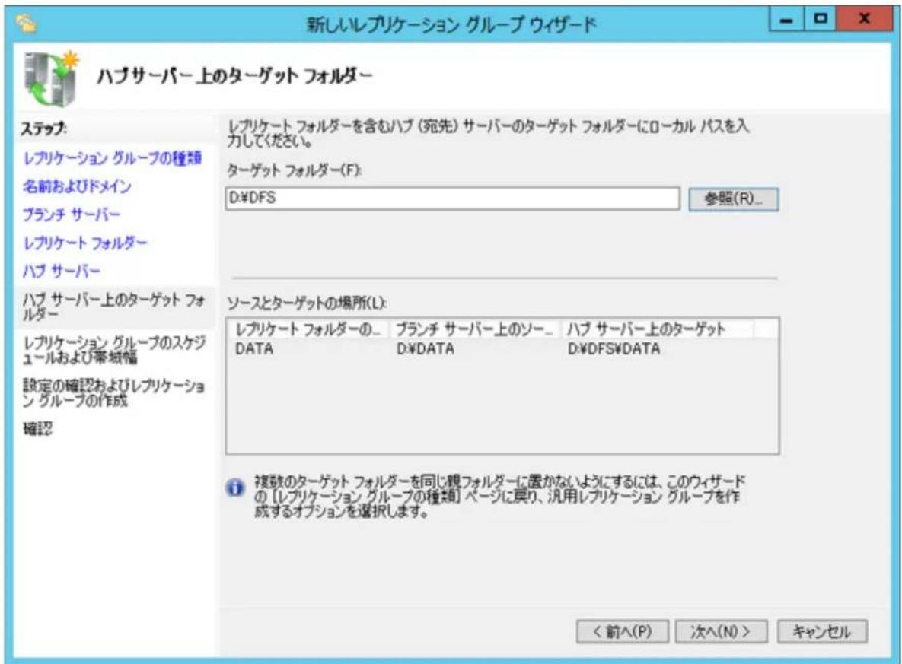Open ハブ サーバー step
Screen dimensions: 902x664
click(62, 271)
